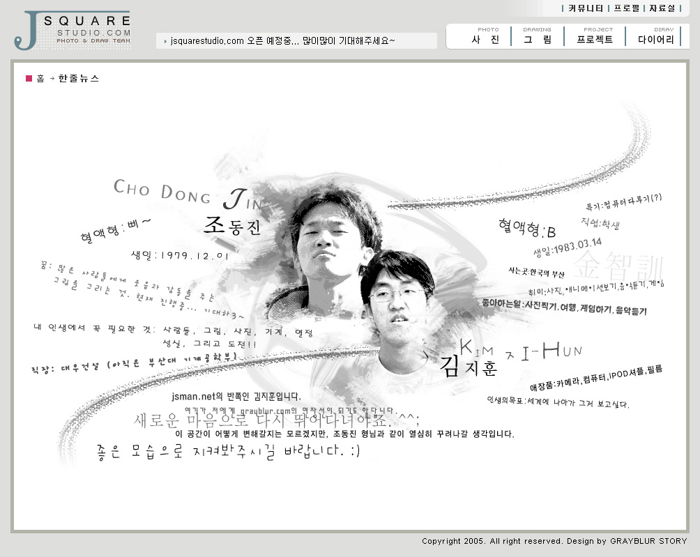Click the 홈 breadcrumb link

pyautogui.click(x=40, y=79)
